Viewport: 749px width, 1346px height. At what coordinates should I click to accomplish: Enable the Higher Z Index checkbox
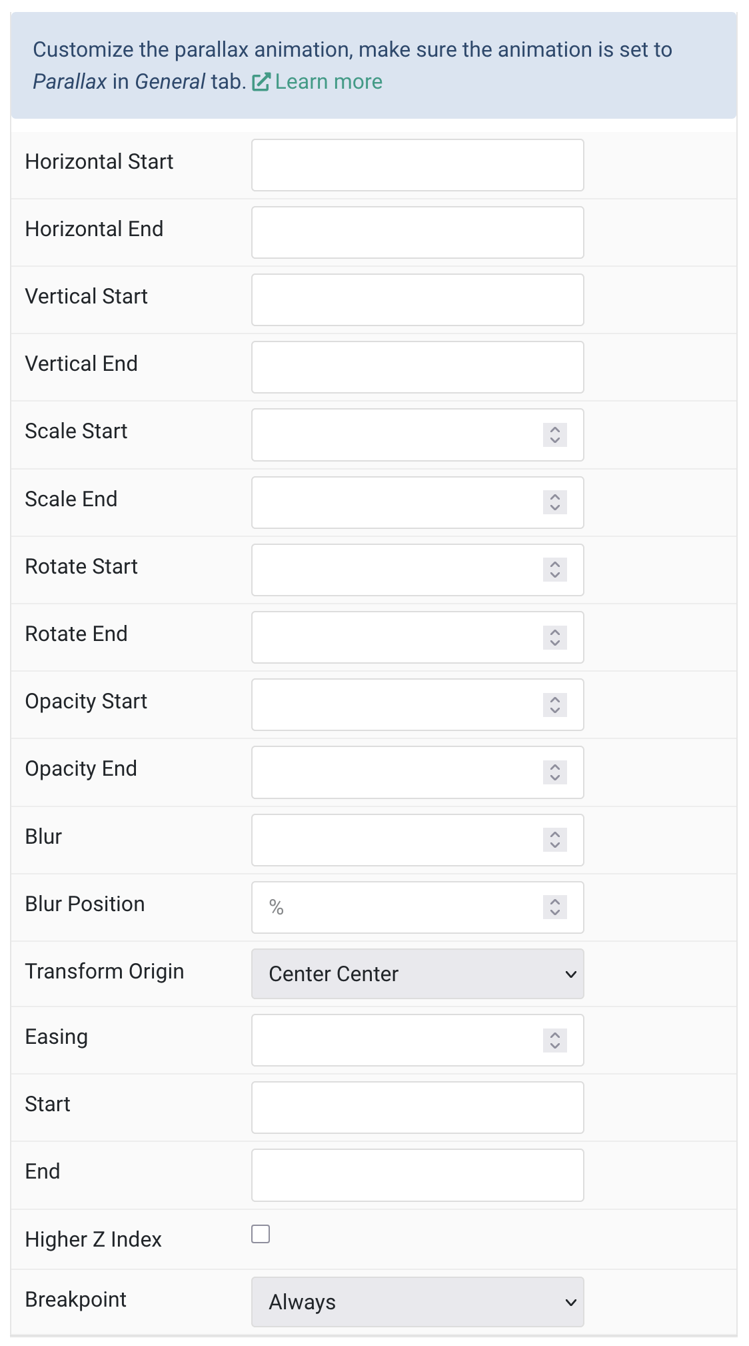[261, 1234]
